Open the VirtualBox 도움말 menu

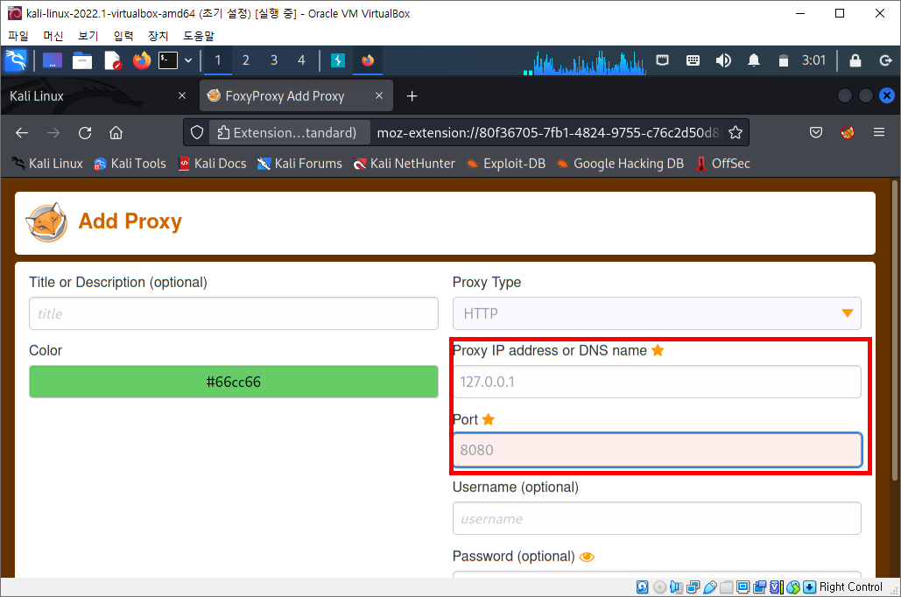[198, 36]
